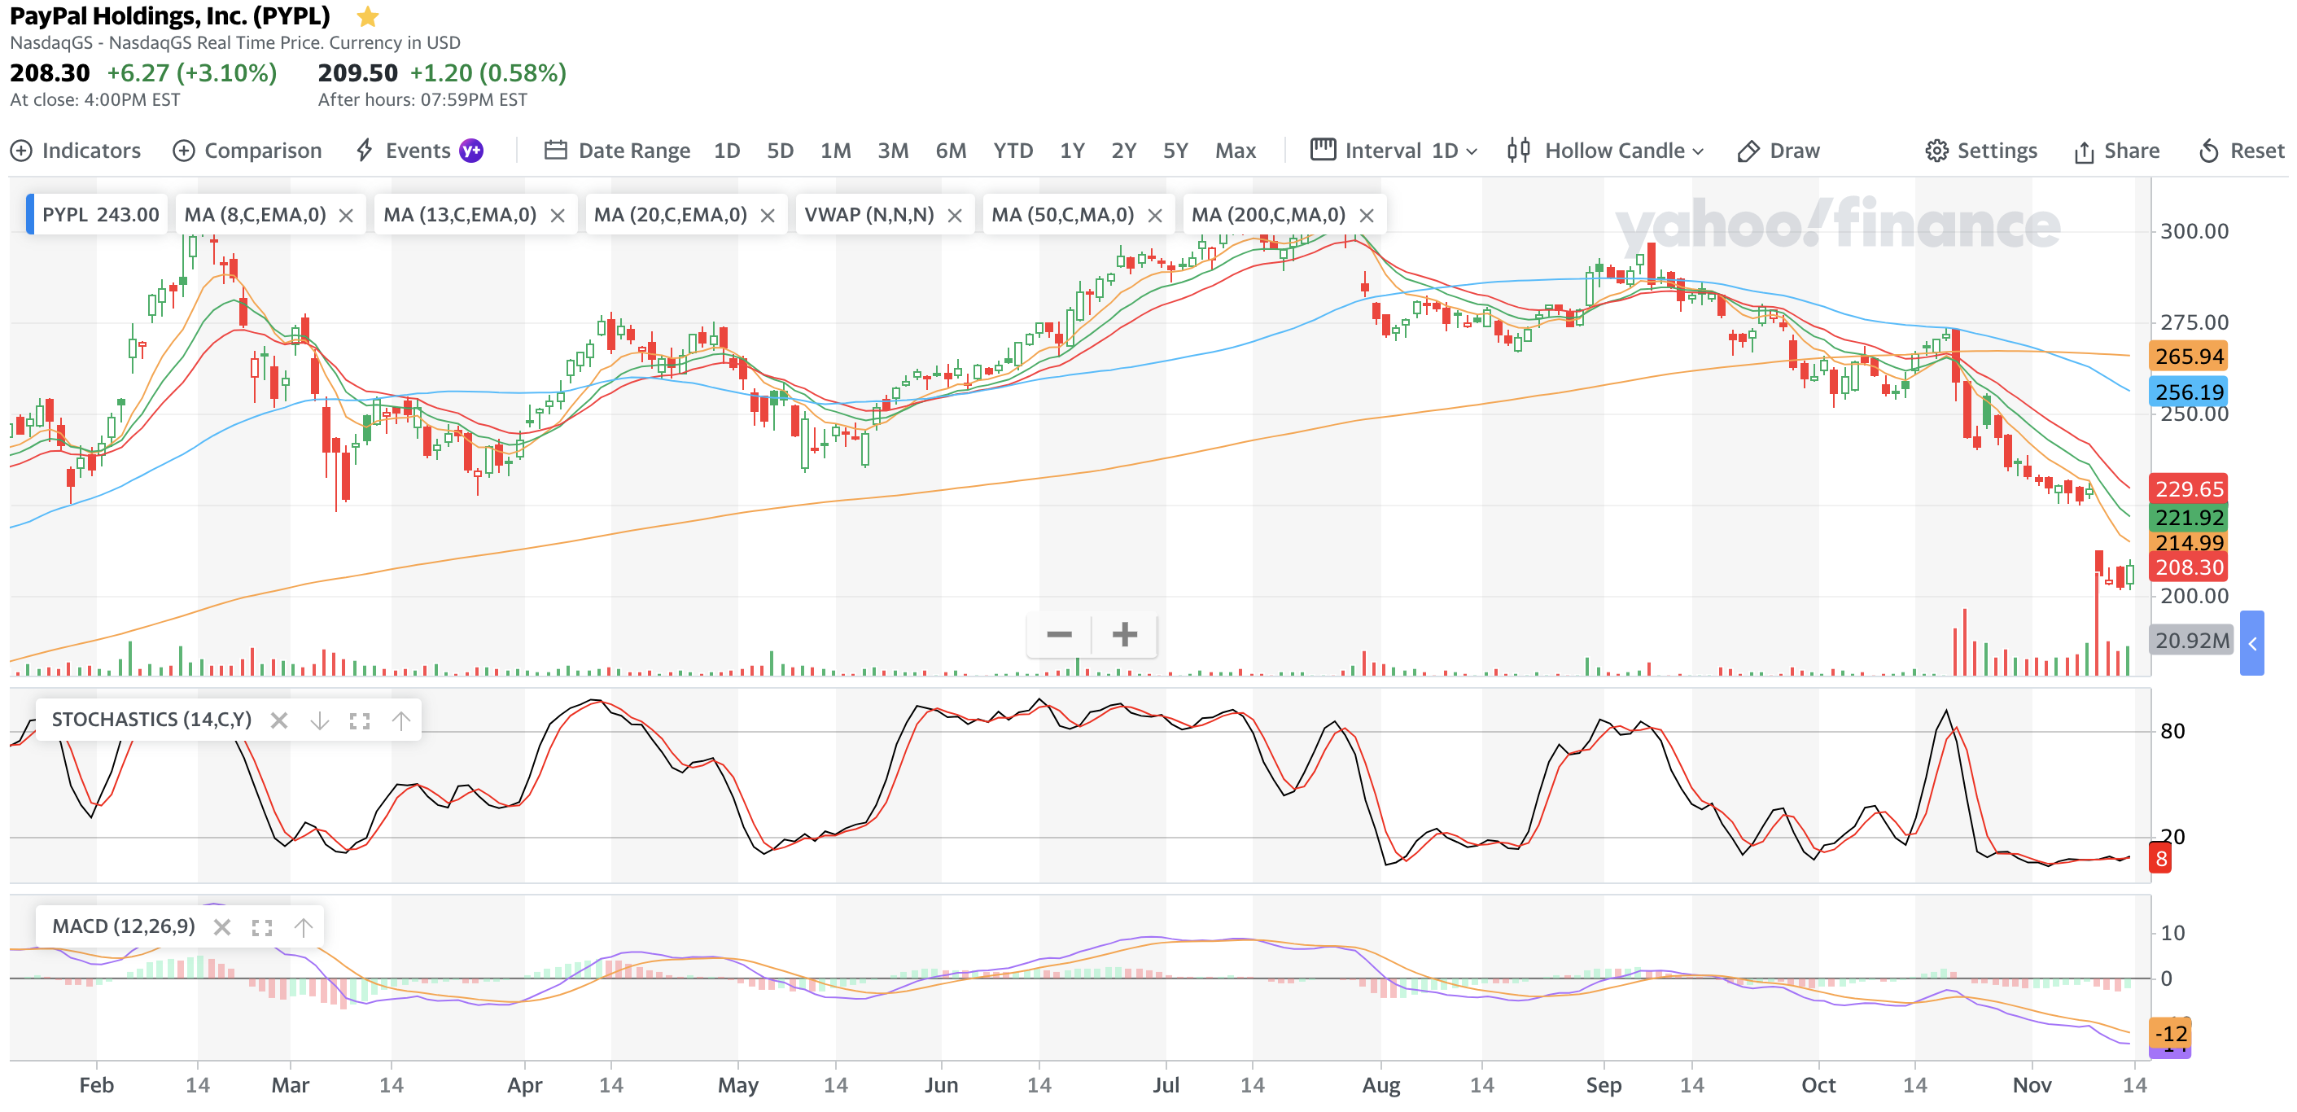Move the MACD panel up
This screenshot has height=1112, width=2297.
[x=303, y=927]
